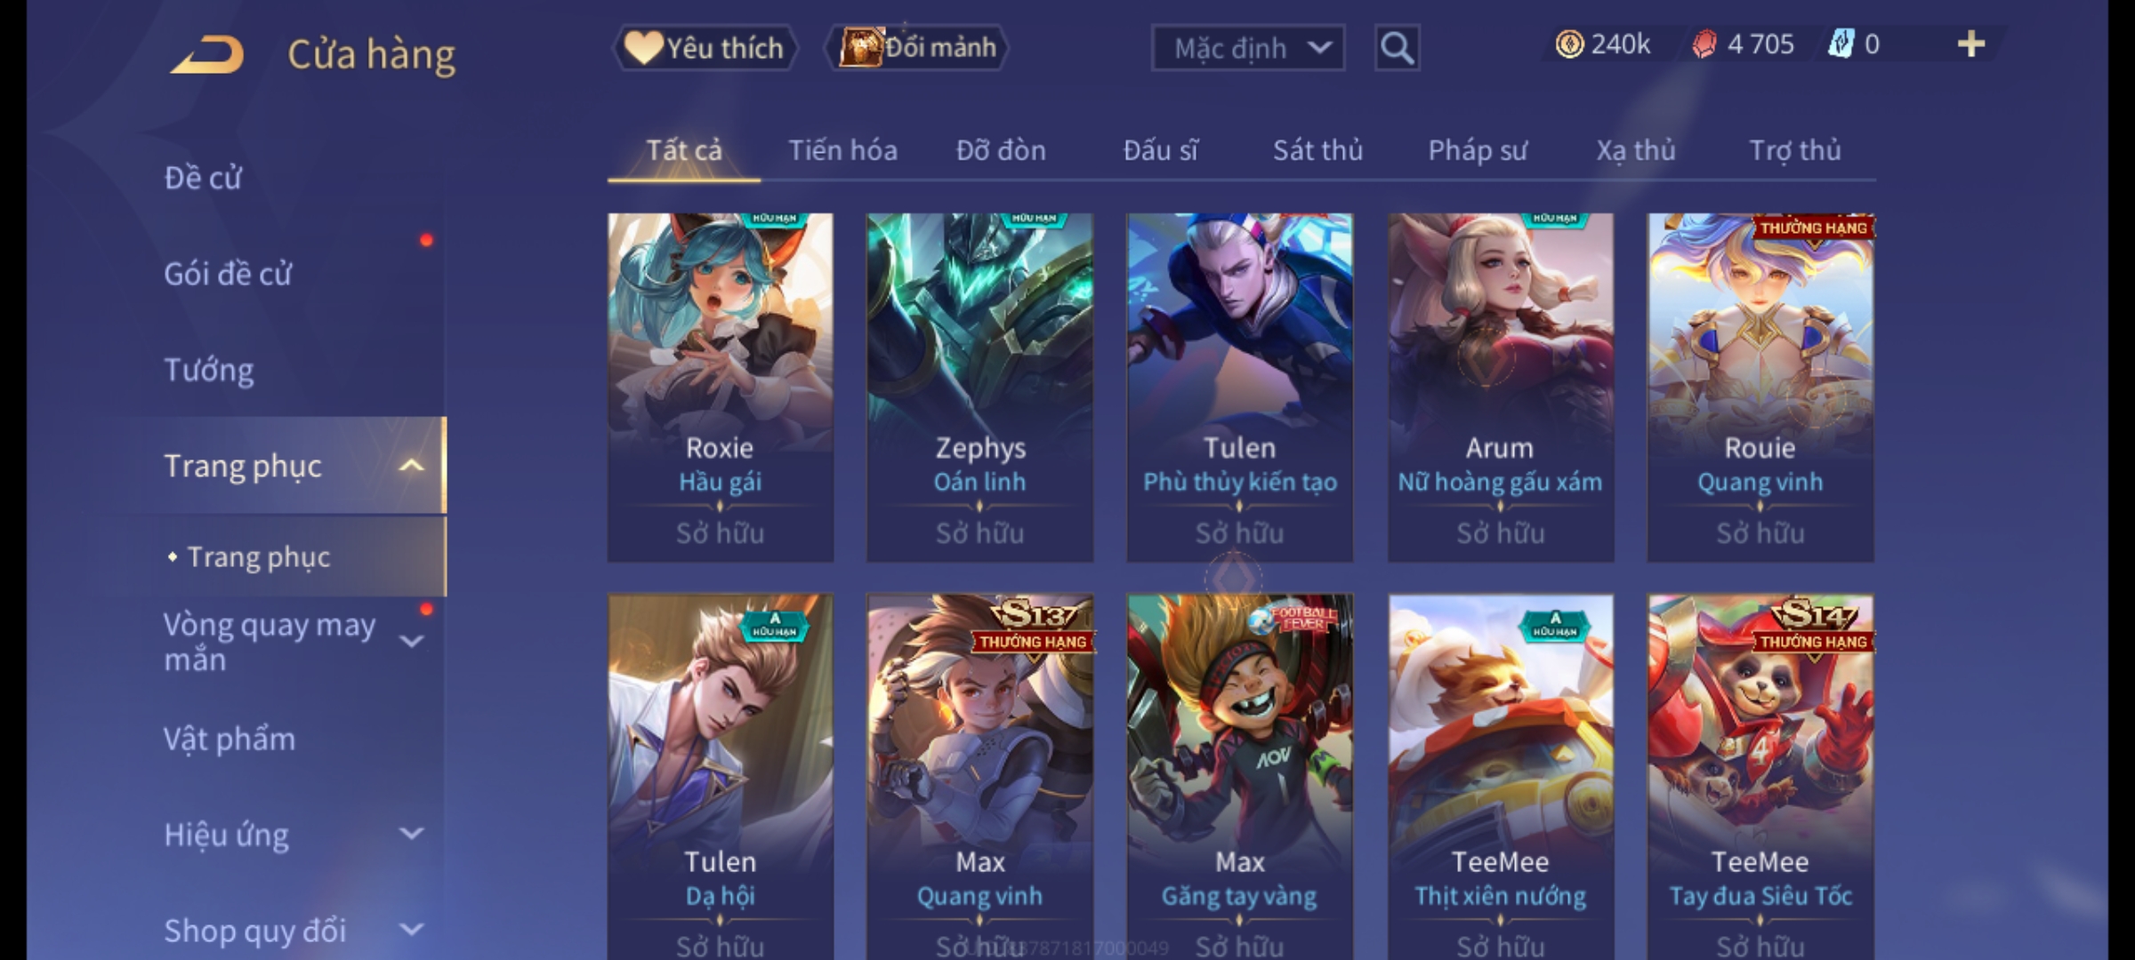Screen dimensions: 2135x960
Task: Switch to the Sát thủ tab
Action: pos(1317,150)
